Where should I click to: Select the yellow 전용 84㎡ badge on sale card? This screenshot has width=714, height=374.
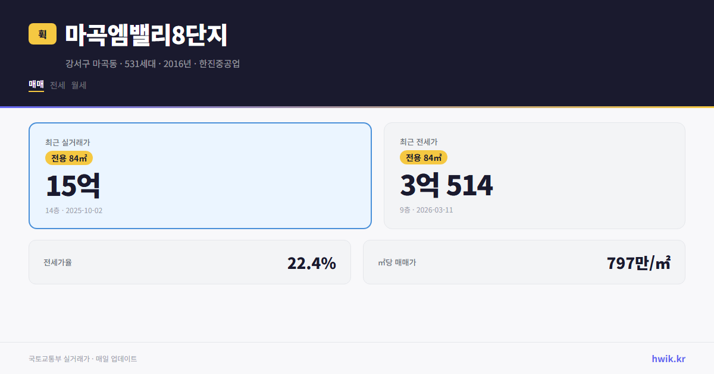(x=67, y=158)
